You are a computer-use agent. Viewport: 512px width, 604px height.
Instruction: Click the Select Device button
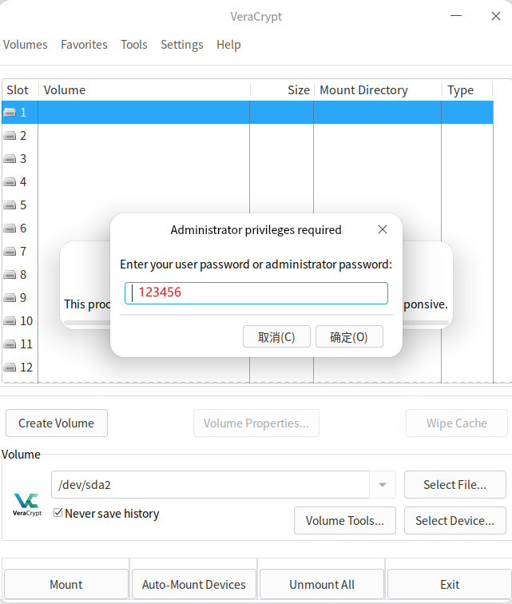pos(454,521)
